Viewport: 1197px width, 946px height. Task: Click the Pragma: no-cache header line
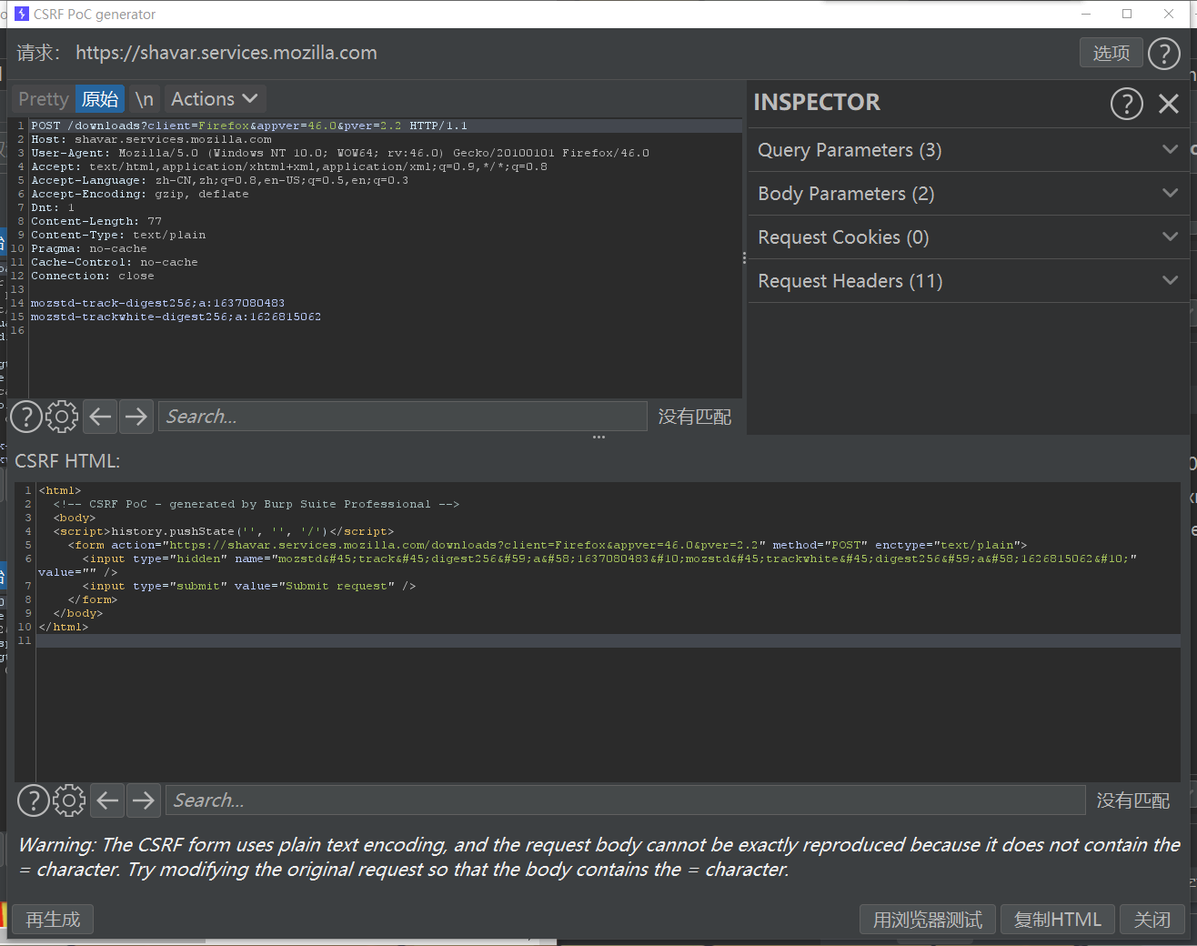pos(89,248)
